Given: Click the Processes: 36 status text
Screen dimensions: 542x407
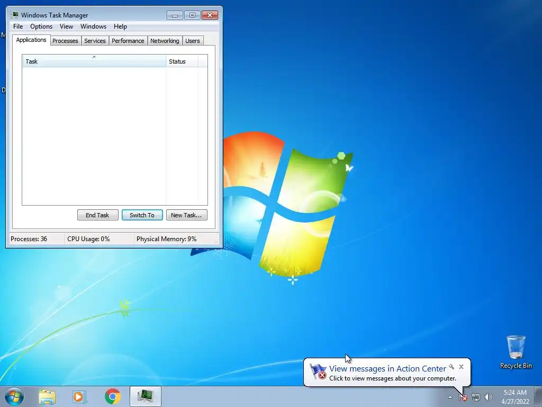Looking at the screenshot, I should pos(29,239).
